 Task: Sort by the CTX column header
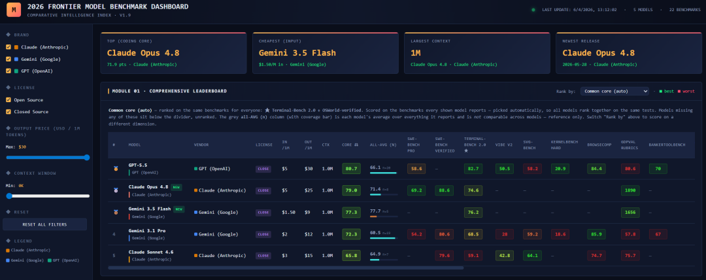pos(326,145)
